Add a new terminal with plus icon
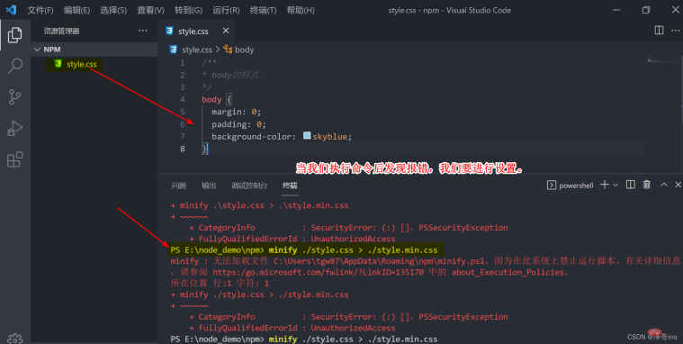Screen dimensions: 683x344 604,185
